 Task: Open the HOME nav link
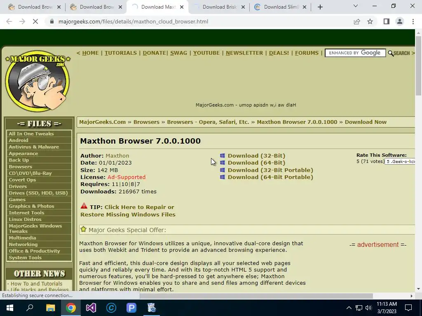[90, 53]
